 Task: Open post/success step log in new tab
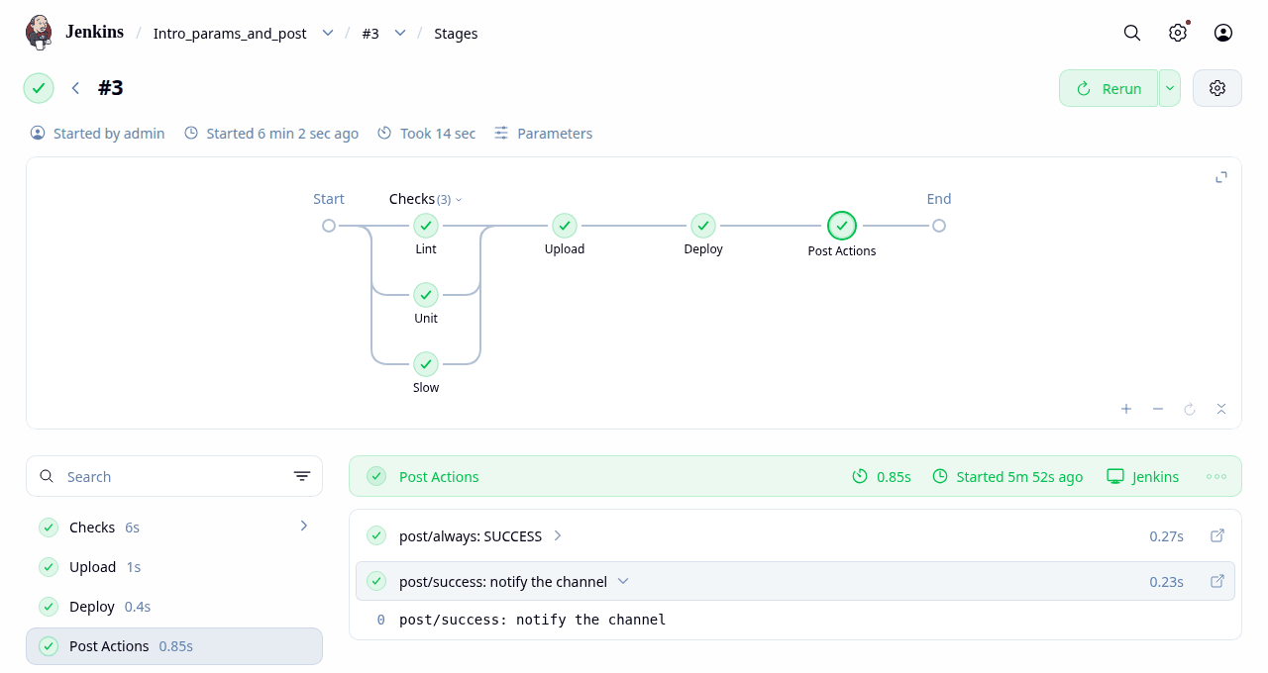coord(1217,581)
